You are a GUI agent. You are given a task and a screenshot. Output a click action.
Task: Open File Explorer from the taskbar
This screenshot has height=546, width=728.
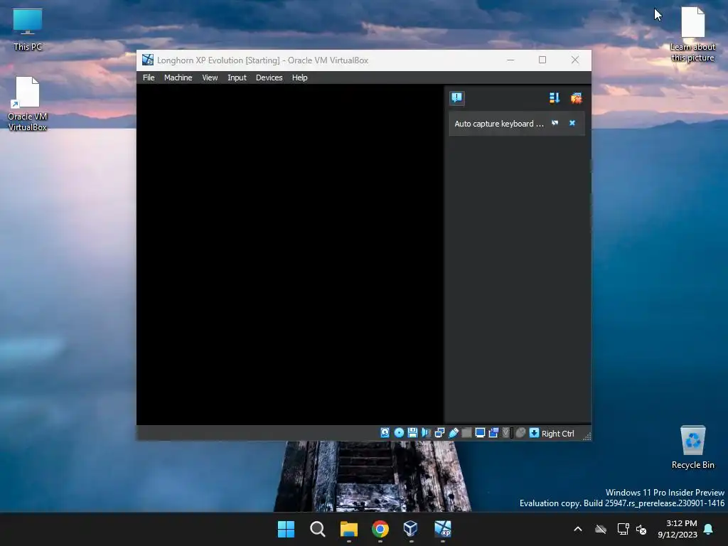click(x=348, y=529)
